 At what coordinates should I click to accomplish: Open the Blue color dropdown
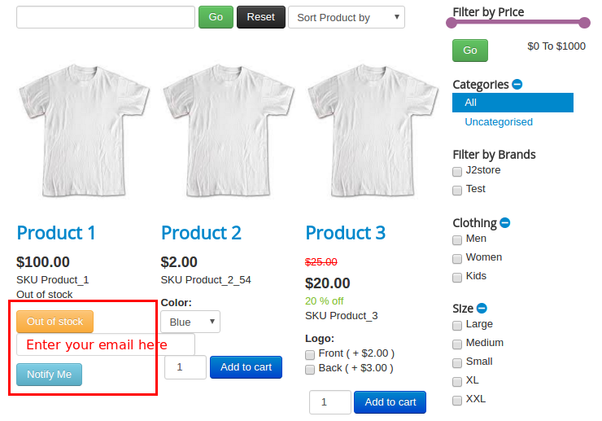tap(190, 322)
